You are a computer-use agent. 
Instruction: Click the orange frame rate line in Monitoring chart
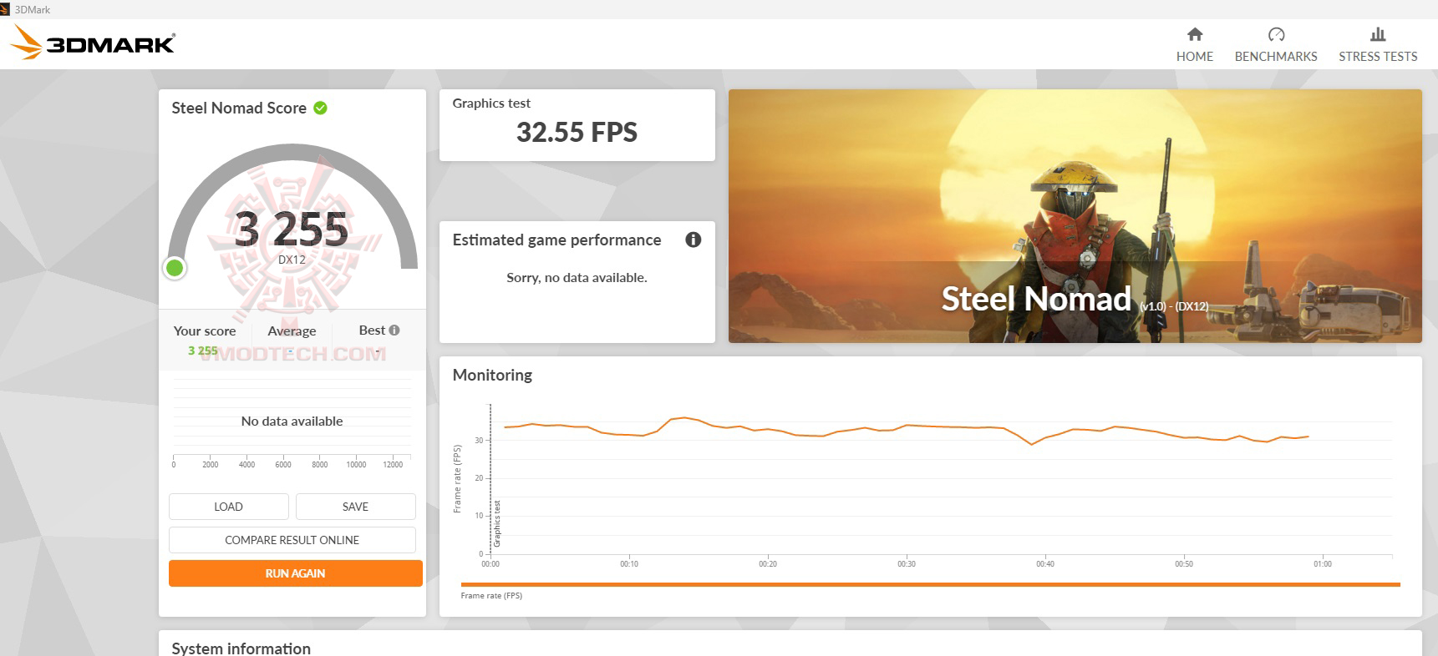click(907, 426)
